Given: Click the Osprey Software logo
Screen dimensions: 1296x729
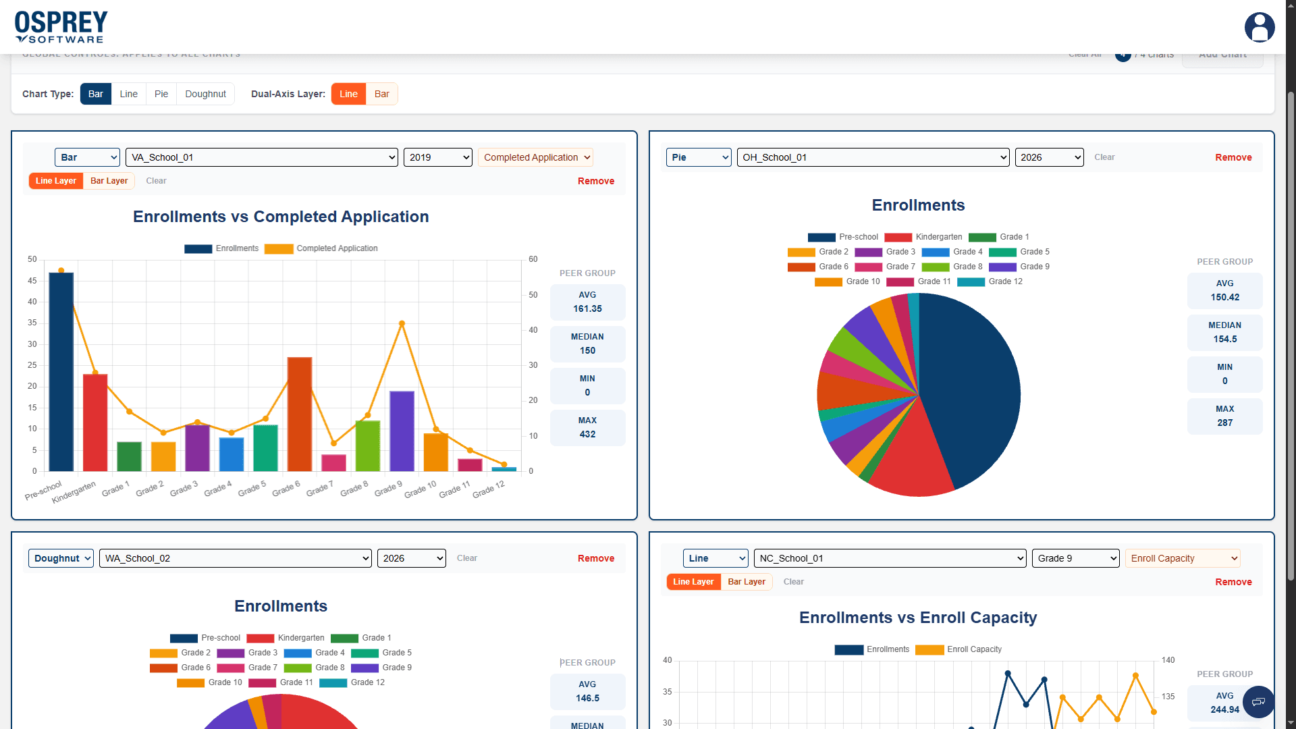Looking at the screenshot, I should pos(61,27).
